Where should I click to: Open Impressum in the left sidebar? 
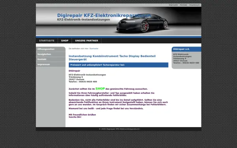(x=51, y=64)
